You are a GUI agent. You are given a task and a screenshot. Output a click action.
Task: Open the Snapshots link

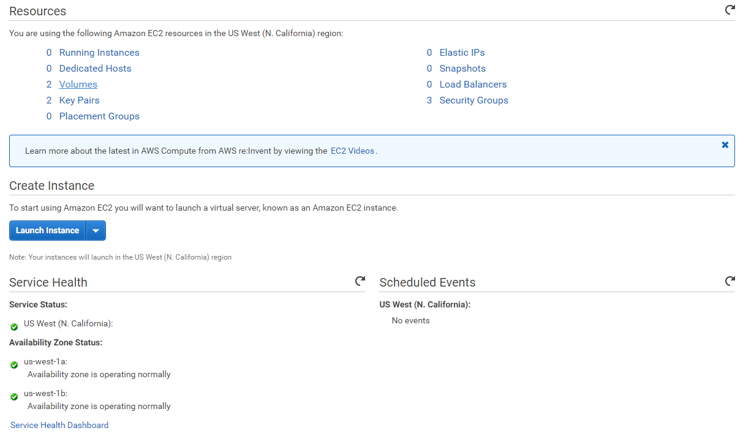point(462,69)
